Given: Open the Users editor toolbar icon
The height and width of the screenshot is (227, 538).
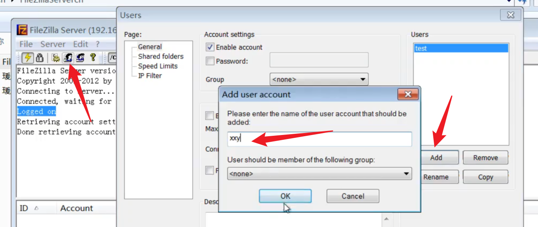Looking at the screenshot, I should (68, 58).
